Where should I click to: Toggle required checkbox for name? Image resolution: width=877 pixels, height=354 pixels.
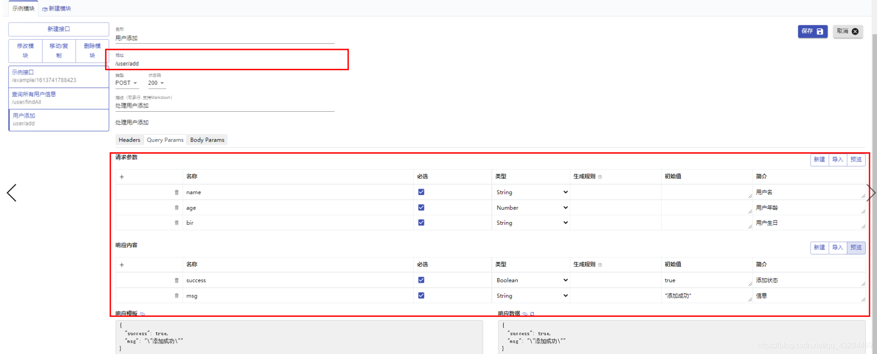point(421,192)
